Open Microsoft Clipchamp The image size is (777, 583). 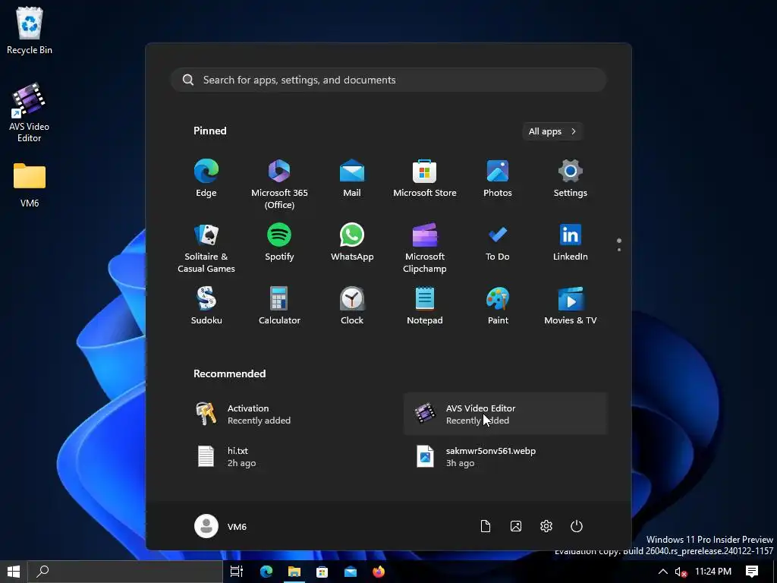coord(425,248)
